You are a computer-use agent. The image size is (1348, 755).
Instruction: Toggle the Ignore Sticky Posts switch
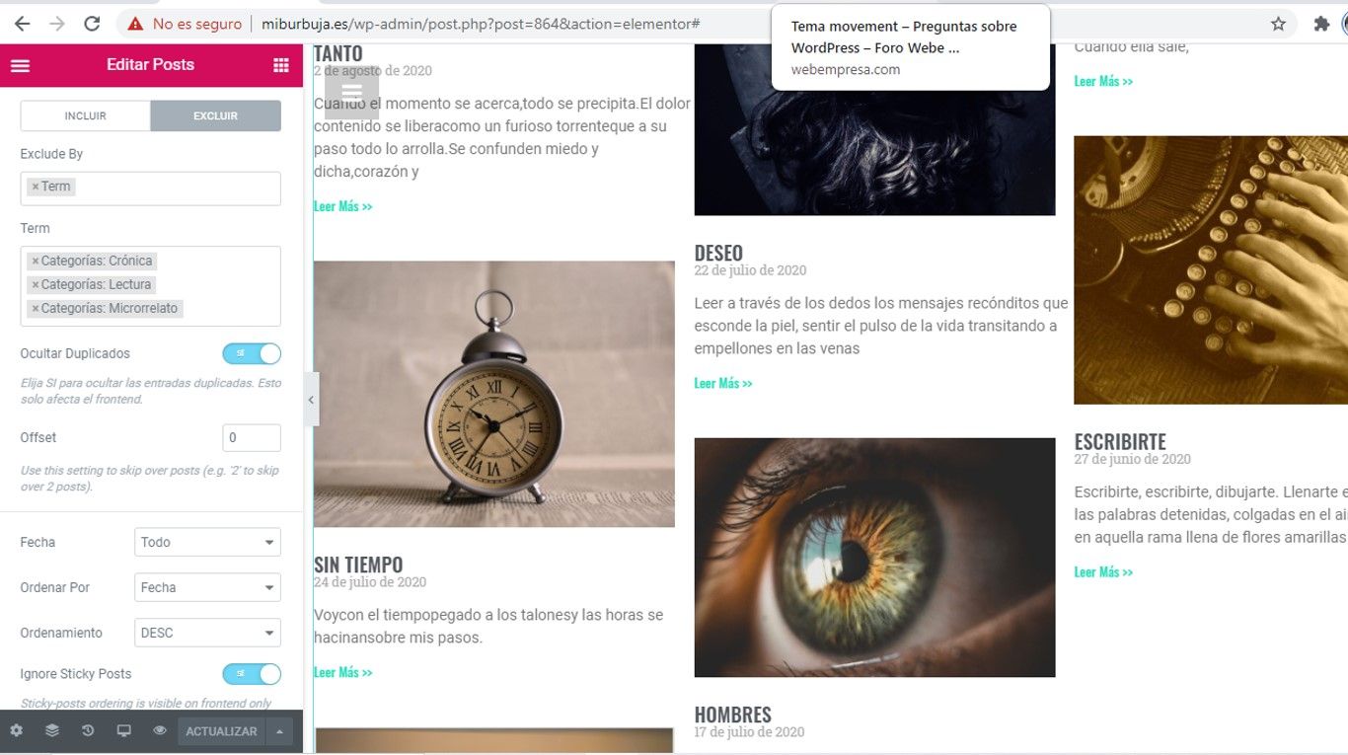252,674
